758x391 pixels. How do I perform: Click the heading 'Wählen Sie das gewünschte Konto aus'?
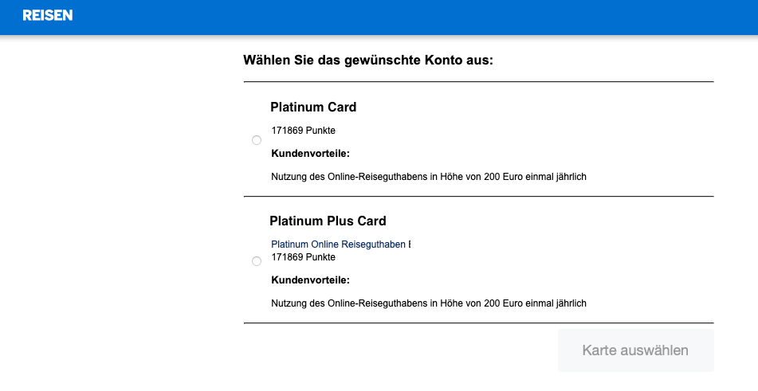coord(368,61)
